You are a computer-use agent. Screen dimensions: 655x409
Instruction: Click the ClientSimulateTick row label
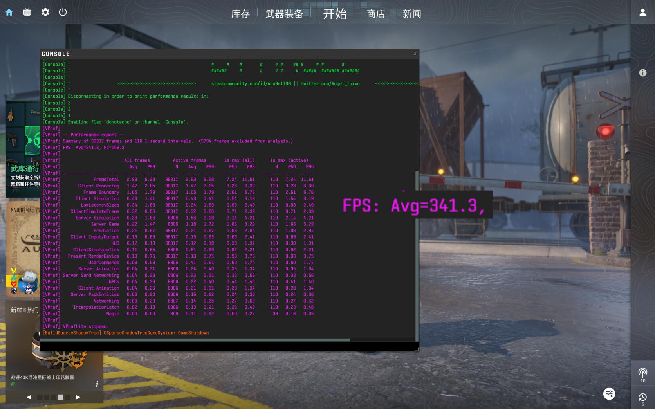[x=96, y=250]
